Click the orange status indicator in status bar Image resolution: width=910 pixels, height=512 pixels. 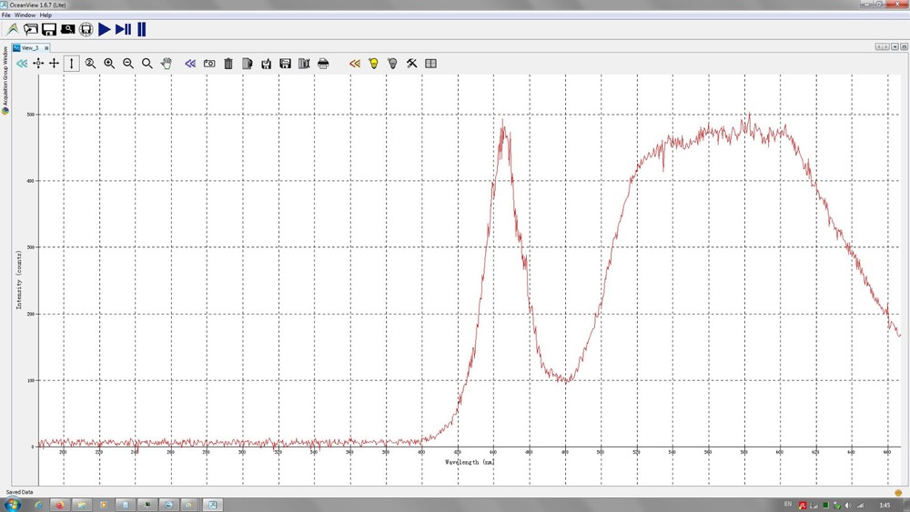point(898,492)
